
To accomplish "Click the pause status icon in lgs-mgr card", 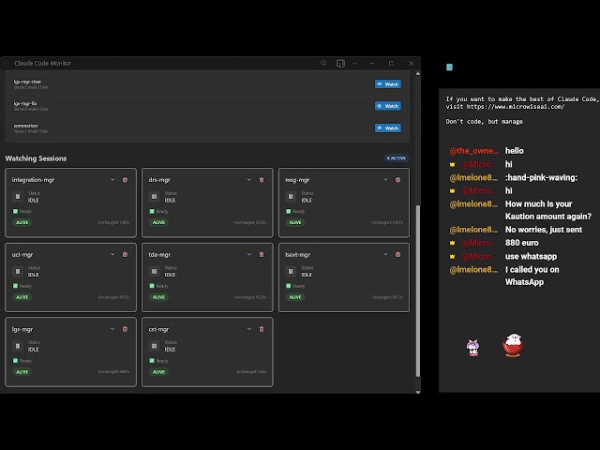I will [18, 346].
